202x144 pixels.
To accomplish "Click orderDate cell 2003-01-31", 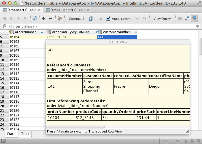I will (72, 37).
